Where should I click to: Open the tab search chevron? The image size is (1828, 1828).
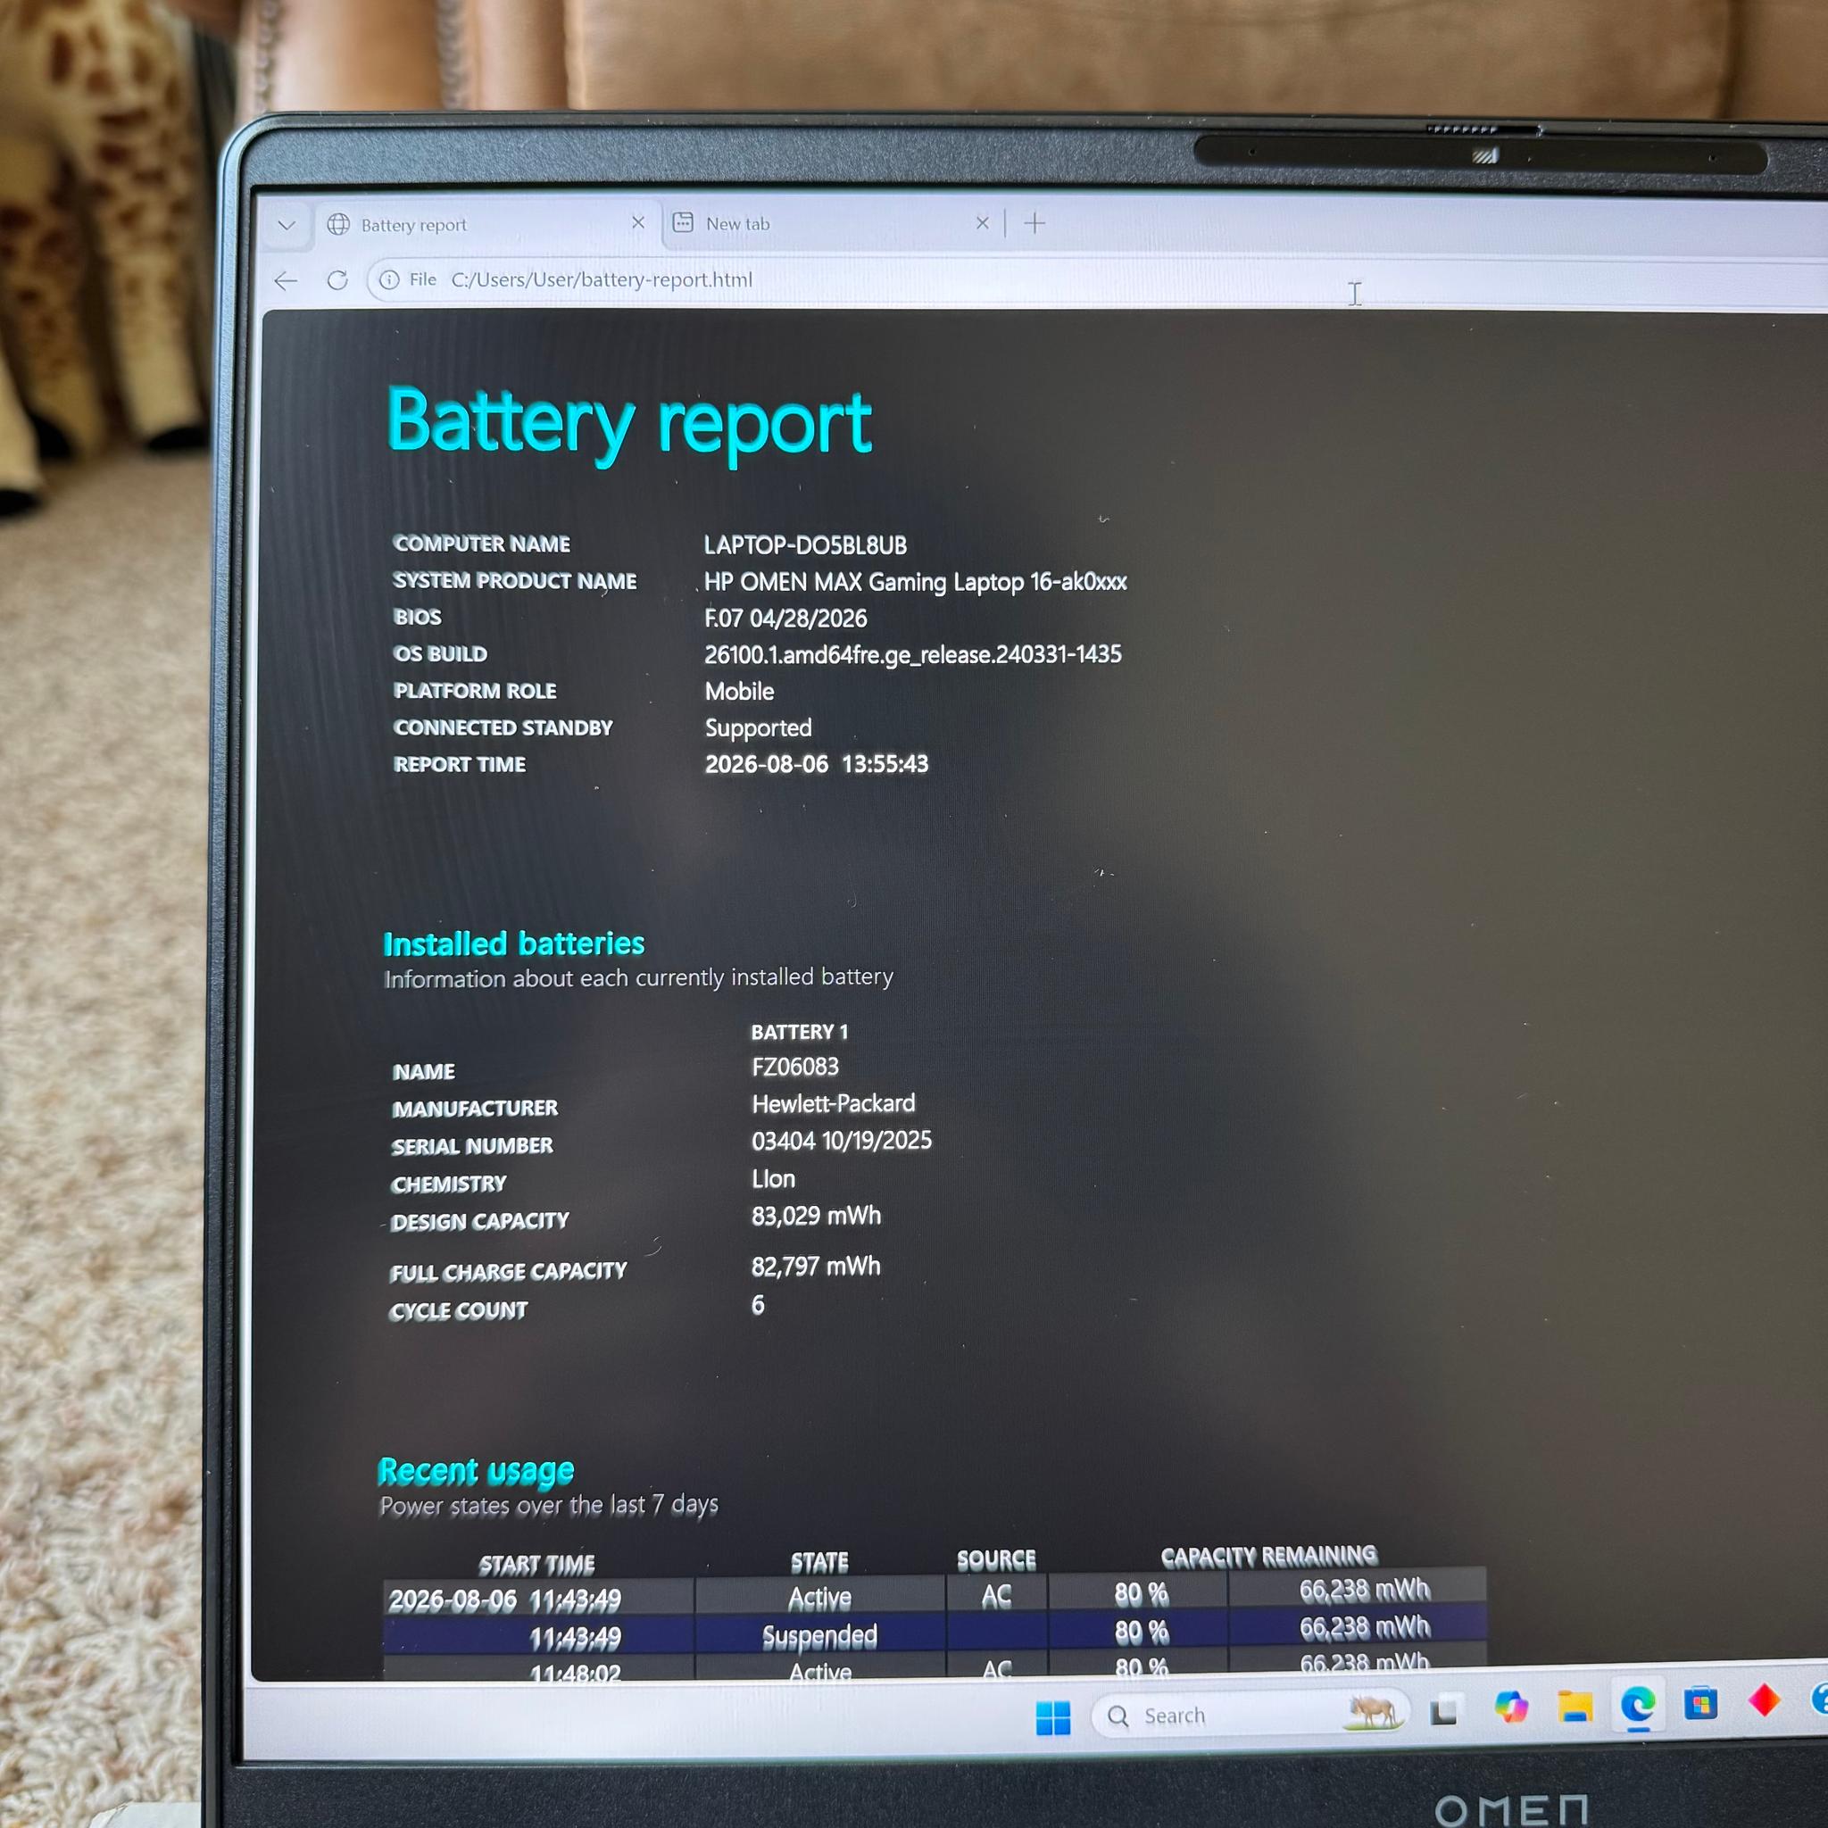click(287, 225)
